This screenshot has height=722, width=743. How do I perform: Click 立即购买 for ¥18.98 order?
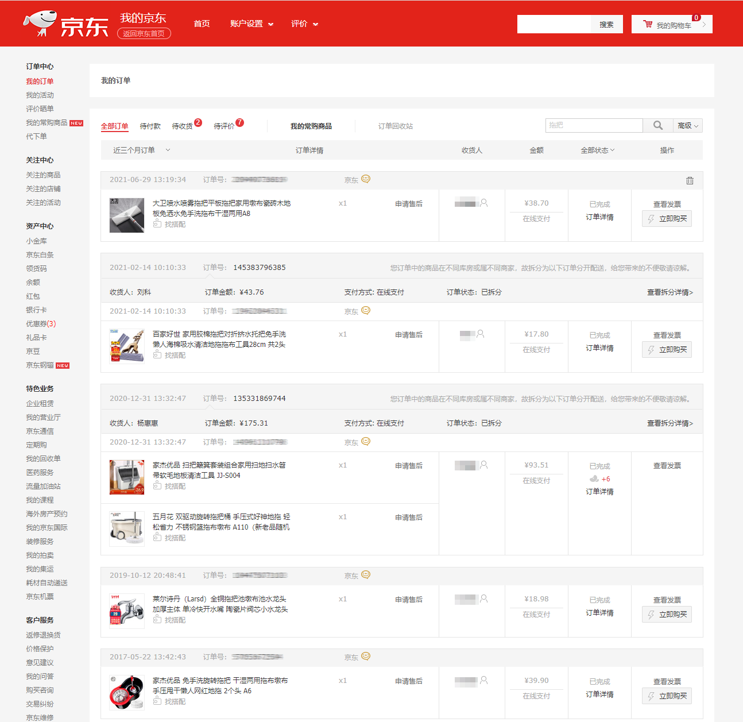click(667, 615)
